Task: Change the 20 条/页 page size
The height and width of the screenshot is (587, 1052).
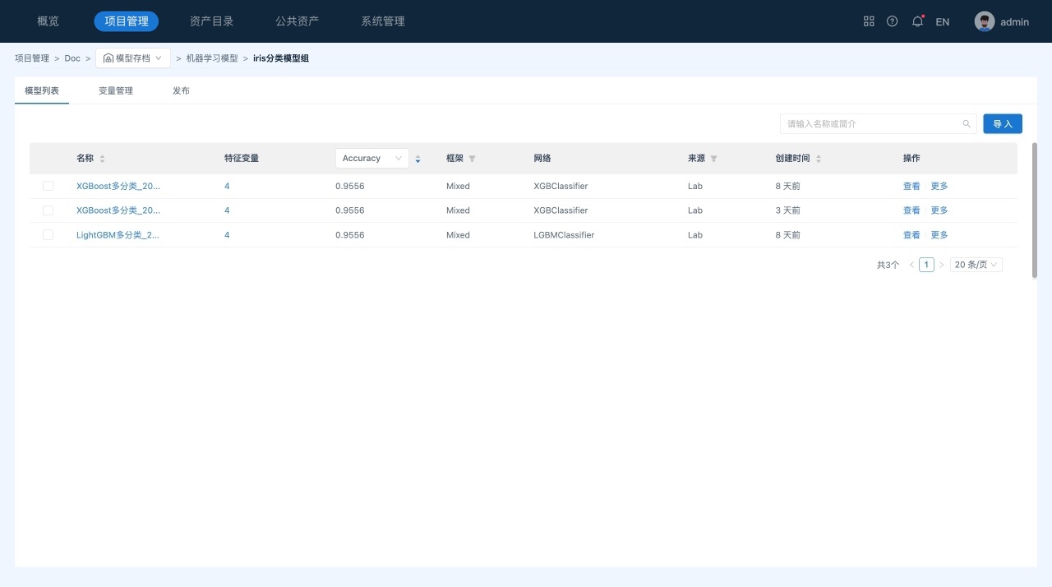Action: tap(976, 265)
